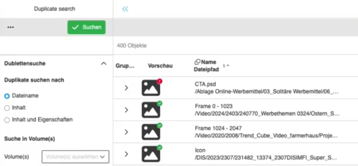Image resolution: width=358 pixels, height=166 pixels.
Task: Open the Icon row preview thumbnail
Action: click(150, 154)
